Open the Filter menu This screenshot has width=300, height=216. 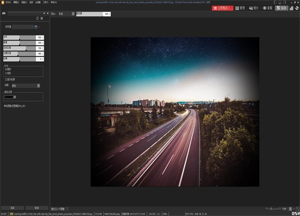tap(38, 2)
